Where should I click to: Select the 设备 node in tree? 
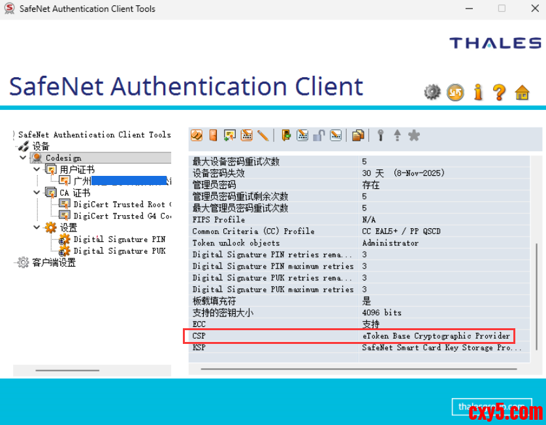(x=40, y=146)
